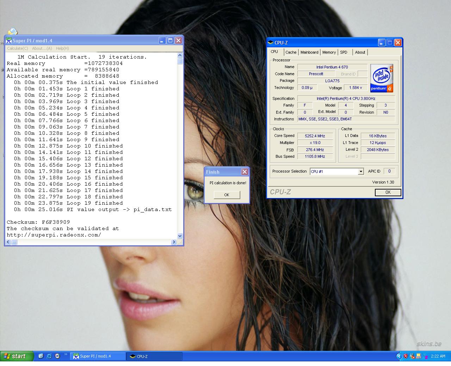Viewport: 451px width, 366px height.
Task: Click the Super PI title bar icon
Action: point(9,41)
